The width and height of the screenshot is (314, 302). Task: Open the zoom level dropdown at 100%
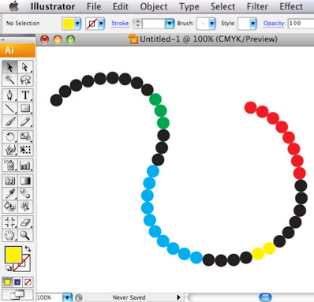pos(68,297)
